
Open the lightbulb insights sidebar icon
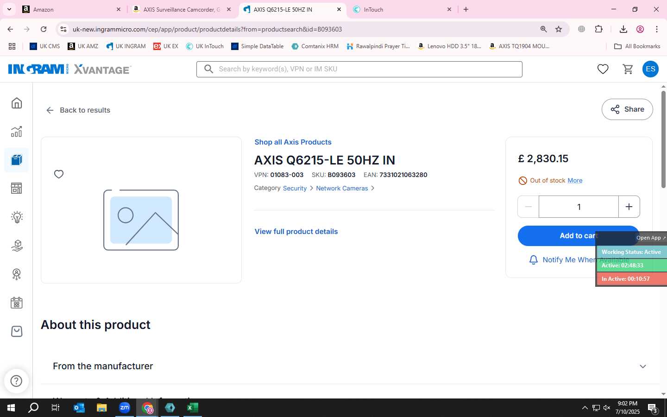click(x=17, y=217)
